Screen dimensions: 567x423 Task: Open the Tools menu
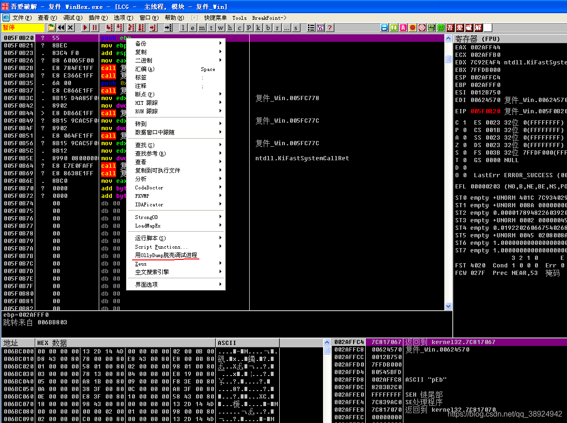239,18
